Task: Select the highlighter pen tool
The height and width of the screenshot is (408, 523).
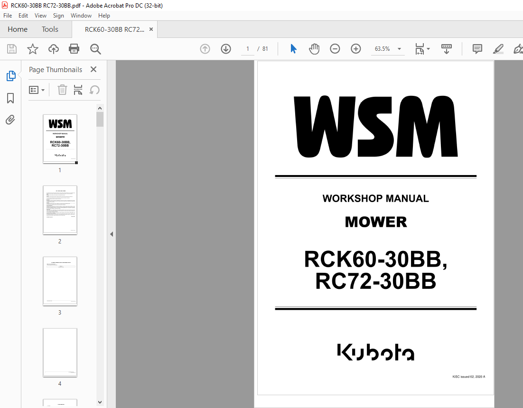Action: (498, 49)
